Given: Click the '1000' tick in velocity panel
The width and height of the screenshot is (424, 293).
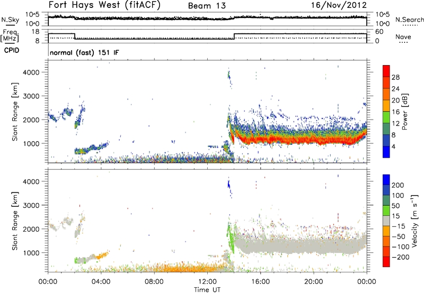Looking at the screenshot, I should click(31, 253).
